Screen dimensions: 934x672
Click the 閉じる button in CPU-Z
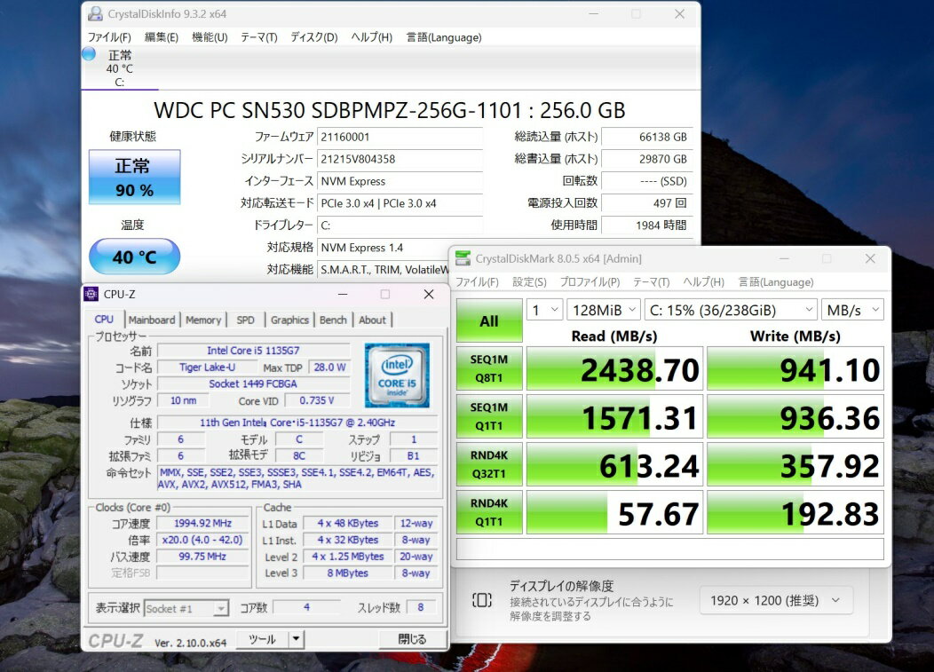click(412, 639)
